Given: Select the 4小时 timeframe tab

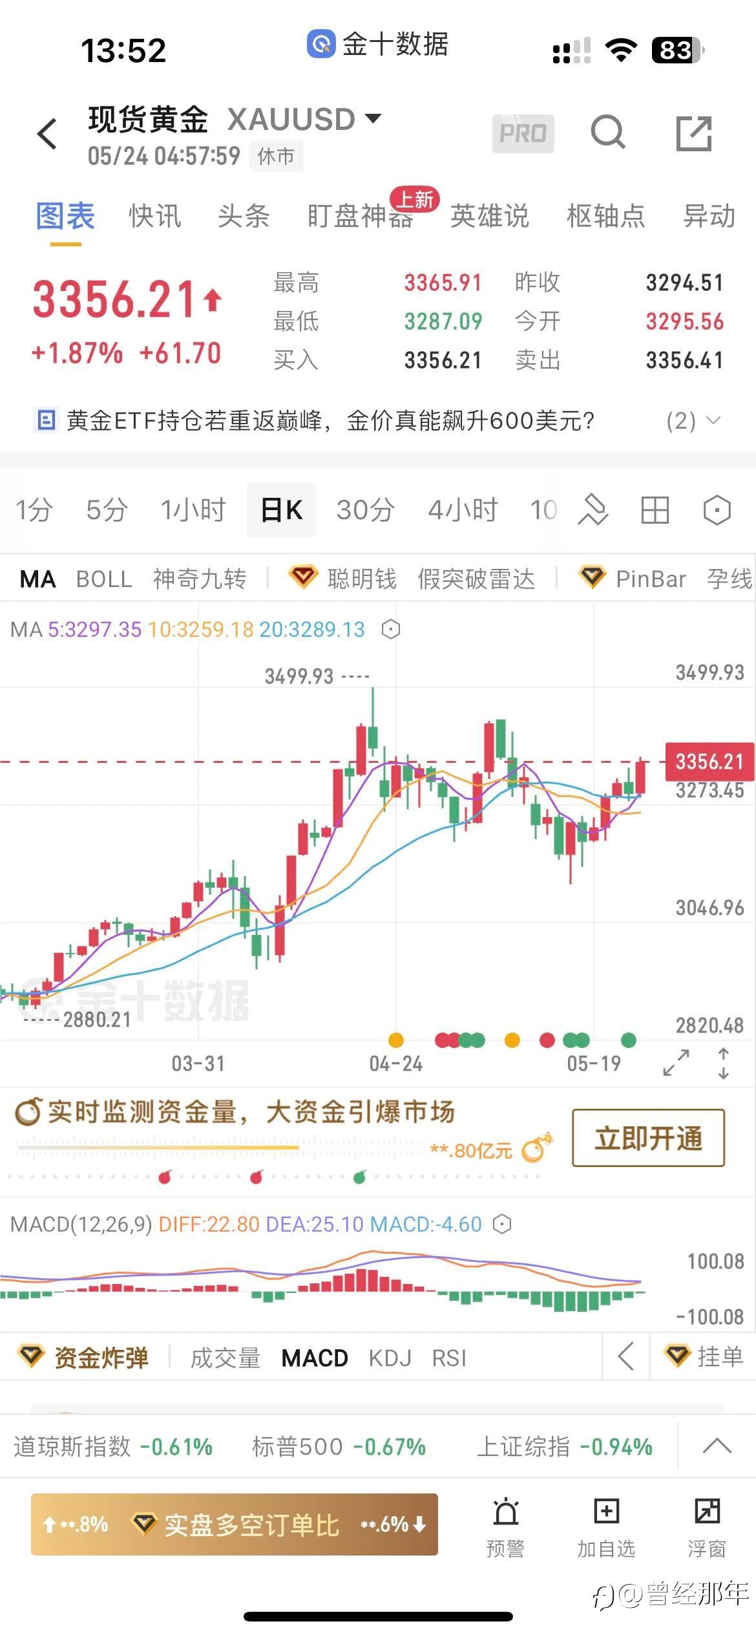Looking at the screenshot, I should (x=463, y=510).
